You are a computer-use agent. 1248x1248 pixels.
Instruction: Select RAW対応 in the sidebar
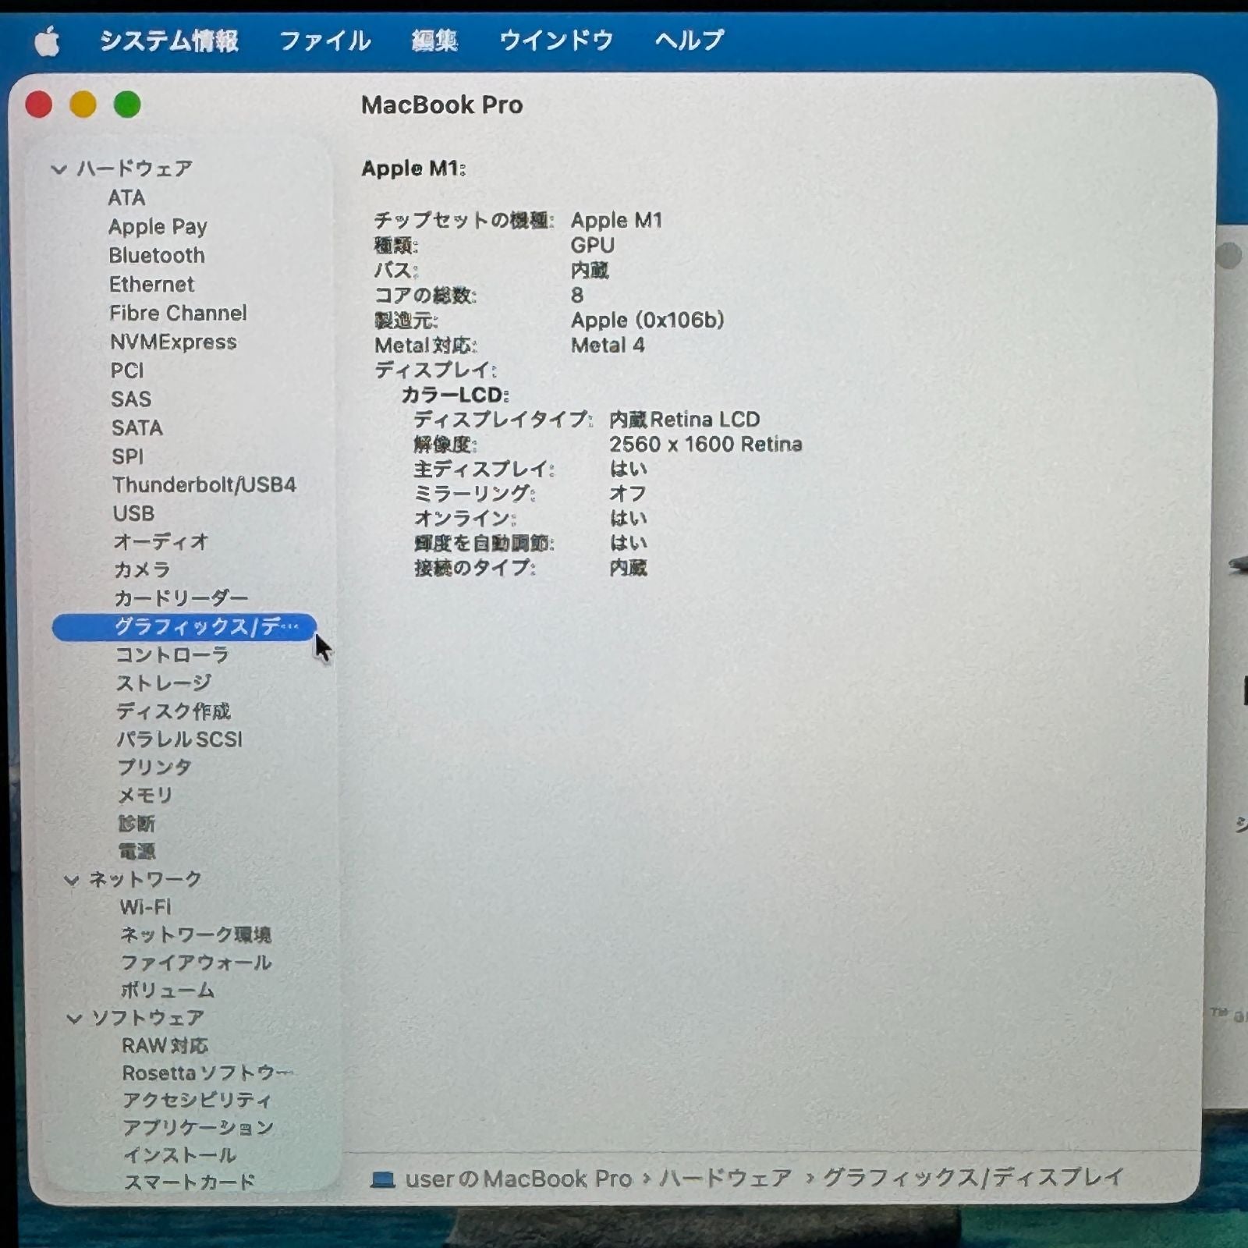pos(165,1046)
